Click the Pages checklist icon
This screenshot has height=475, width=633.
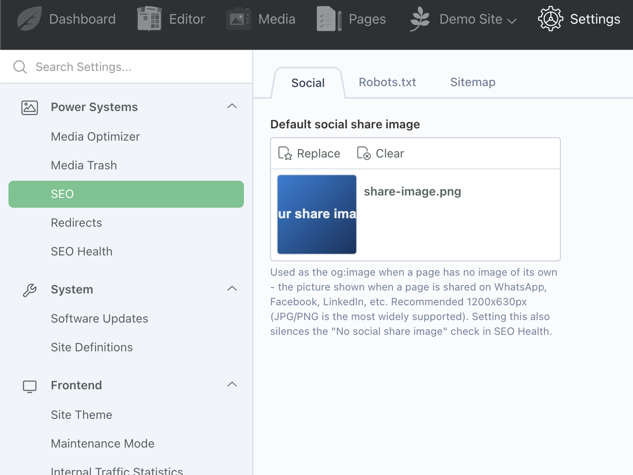330,20
